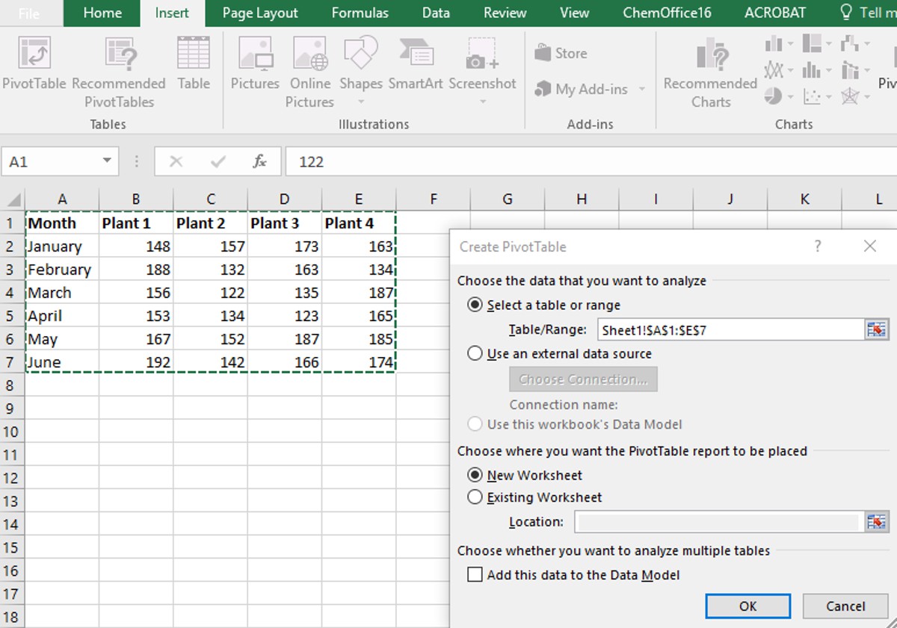Expand the Shapes dropdown arrow
897x628 pixels.
point(360,102)
